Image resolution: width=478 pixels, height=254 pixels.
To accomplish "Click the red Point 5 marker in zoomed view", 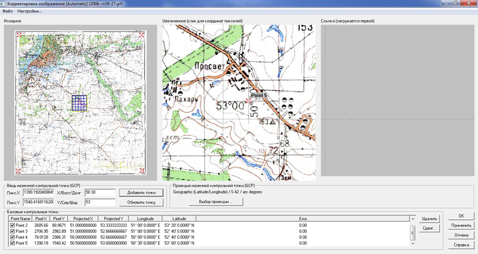I will pyautogui.click(x=248, y=100).
